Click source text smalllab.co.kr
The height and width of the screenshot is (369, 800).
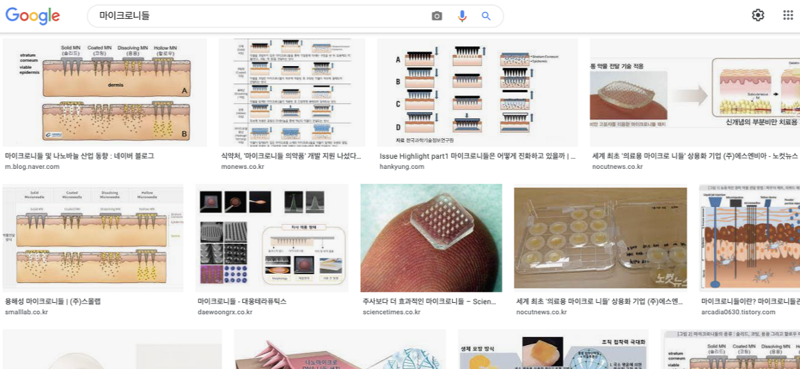pos(28,312)
